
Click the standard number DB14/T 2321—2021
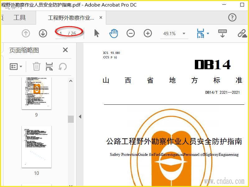click(x=223, y=92)
